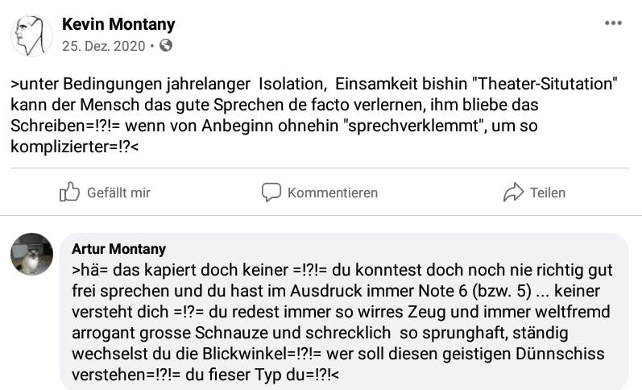
Task: Click the globe public-audience icon
Action: coord(167,45)
